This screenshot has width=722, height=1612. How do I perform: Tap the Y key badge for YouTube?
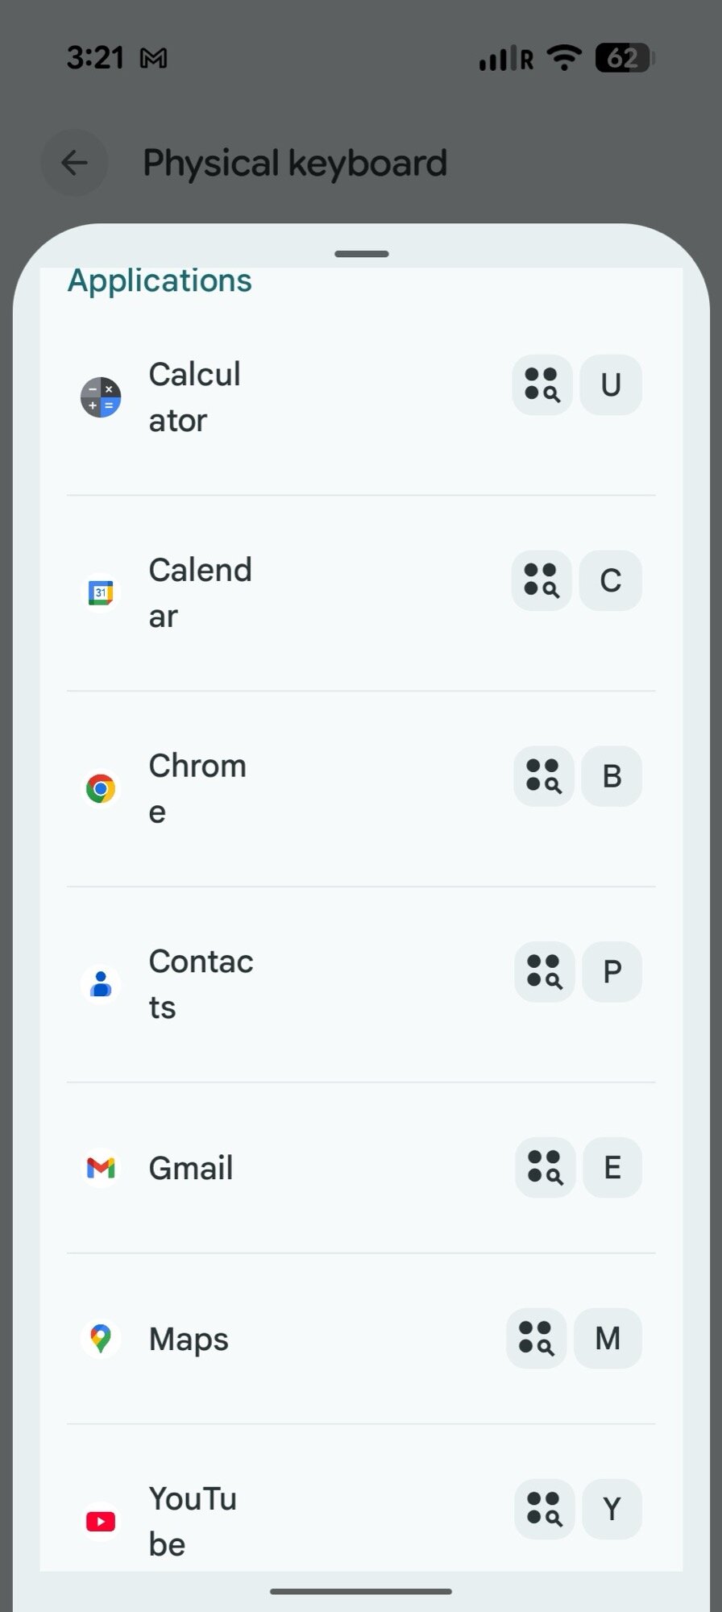[x=612, y=1509]
